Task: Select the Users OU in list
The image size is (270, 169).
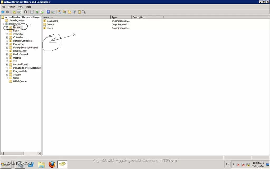Action: point(50,28)
